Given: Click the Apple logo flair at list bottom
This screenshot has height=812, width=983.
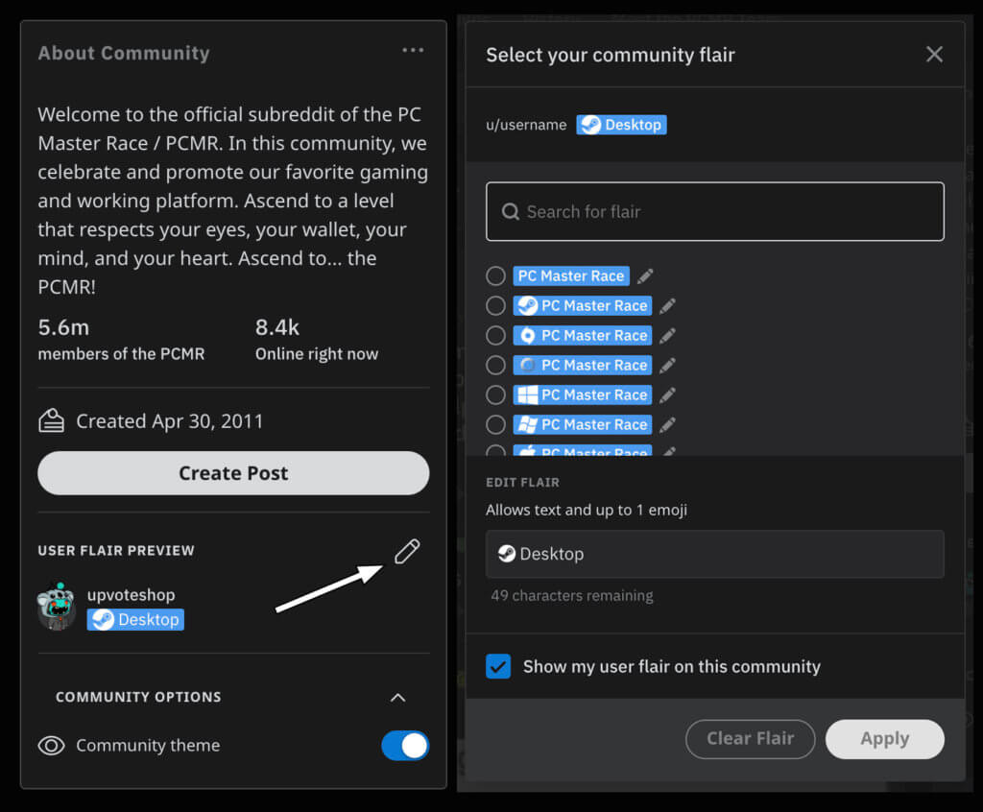Looking at the screenshot, I should [x=529, y=453].
